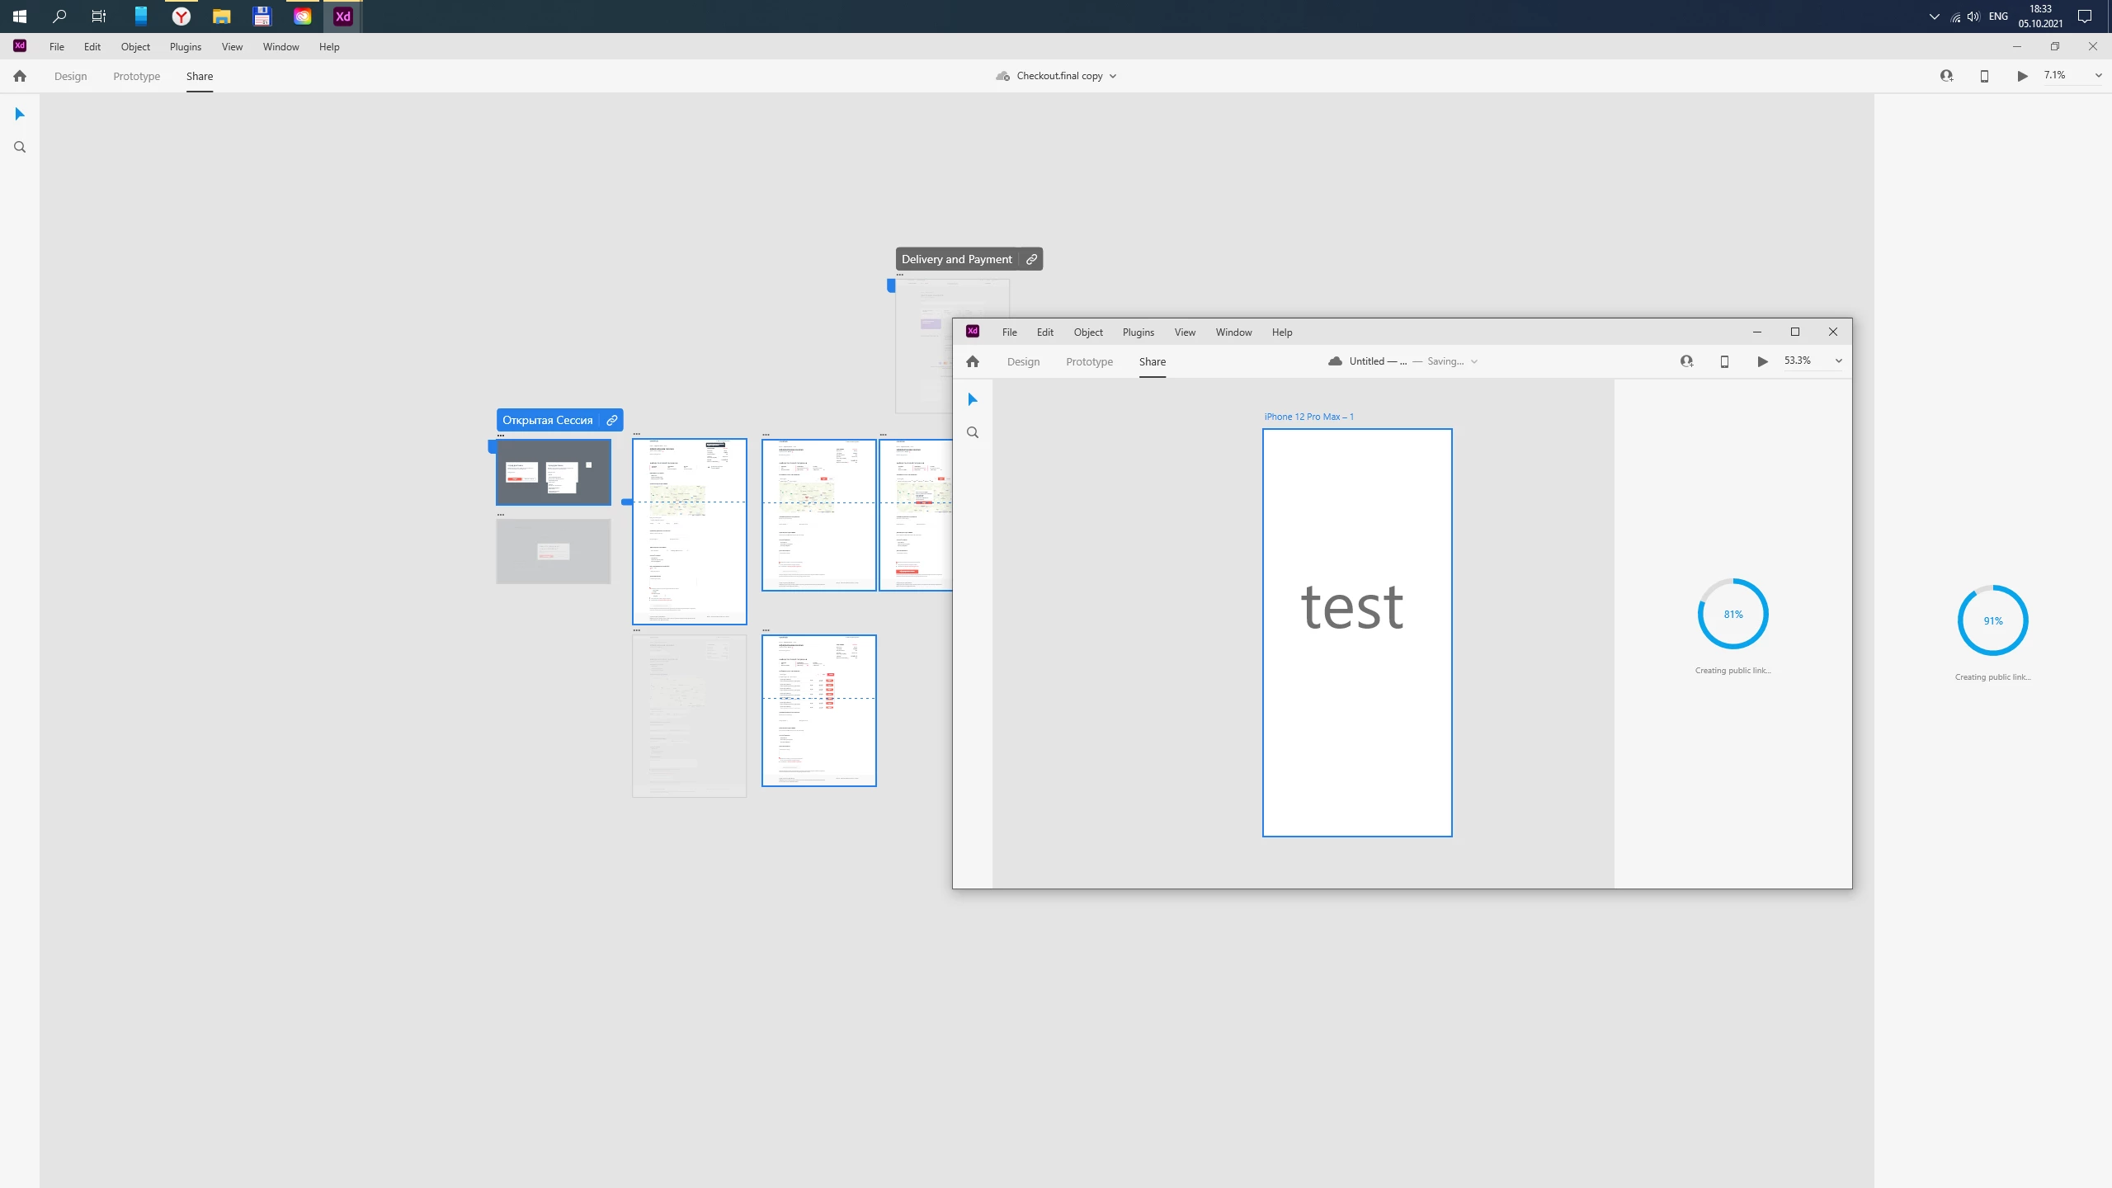Open Yandex Browser from the Windows taskbar
Screen dimensions: 2112x1188
tap(181, 16)
